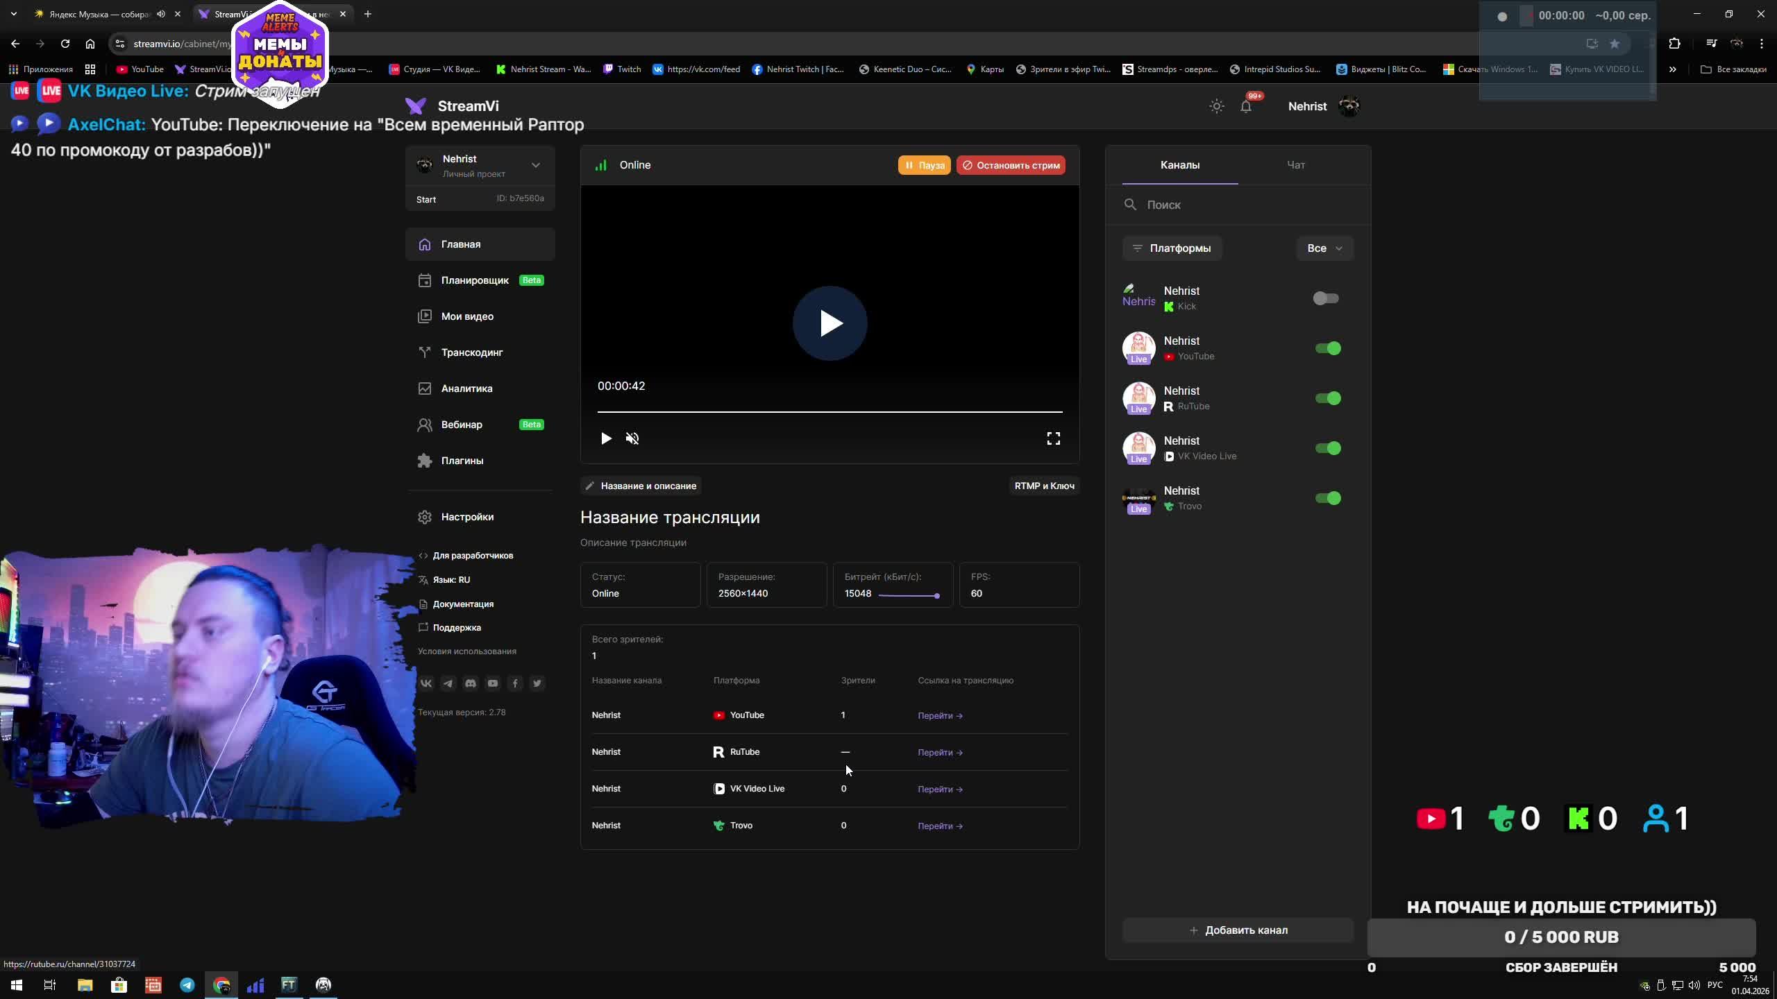Toggle the light/dark theme sun icon
The image size is (1777, 999).
click(x=1216, y=106)
